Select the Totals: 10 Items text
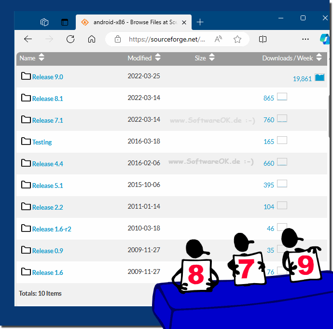 [40, 294]
